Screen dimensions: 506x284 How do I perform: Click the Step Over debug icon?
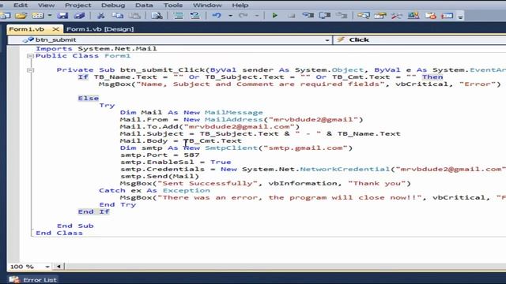click(325, 16)
